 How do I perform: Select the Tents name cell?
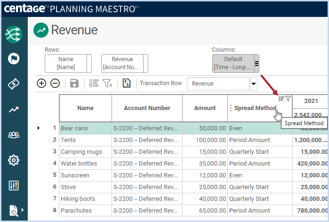point(85,140)
